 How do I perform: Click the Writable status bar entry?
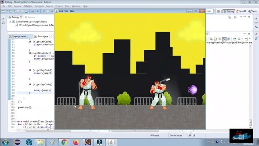155,135
